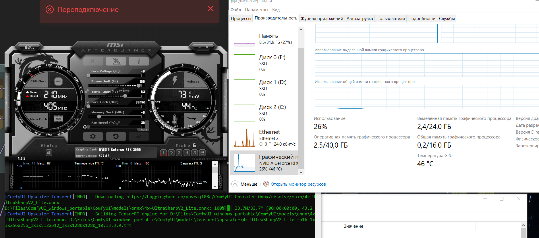The width and height of the screenshot is (539, 238).
Task: Dismiss the Переподключение error notification
Action: 210,9
